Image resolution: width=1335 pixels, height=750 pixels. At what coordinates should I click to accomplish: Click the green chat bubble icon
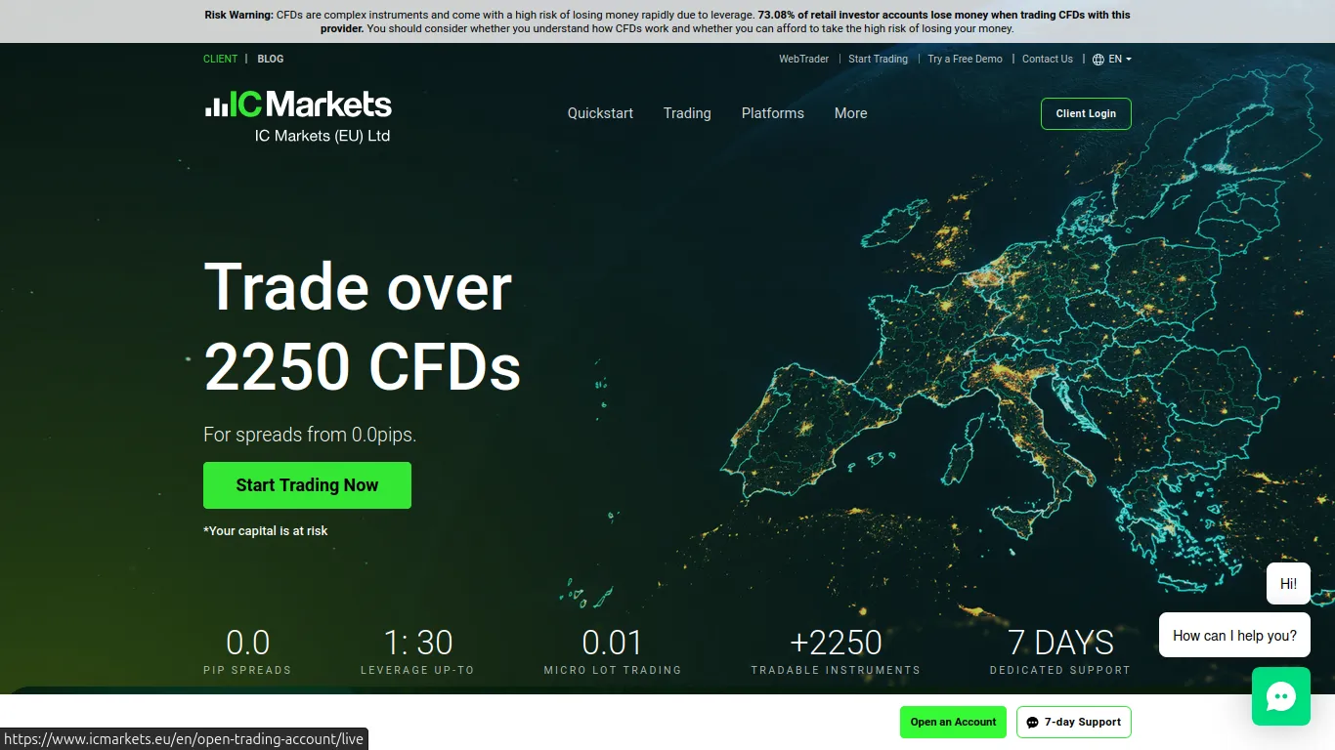coord(1281,696)
